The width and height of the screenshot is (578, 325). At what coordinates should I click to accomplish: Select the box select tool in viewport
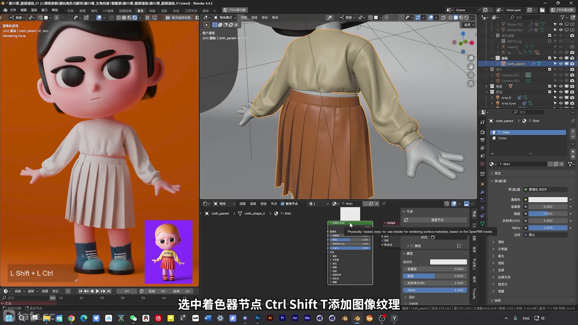[x=207, y=25]
